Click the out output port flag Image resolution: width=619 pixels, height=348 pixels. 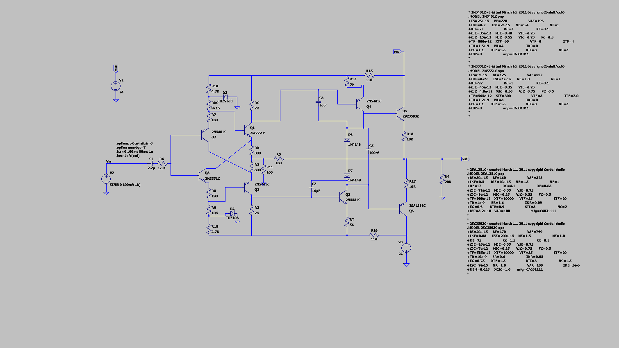tap(464, 159)
